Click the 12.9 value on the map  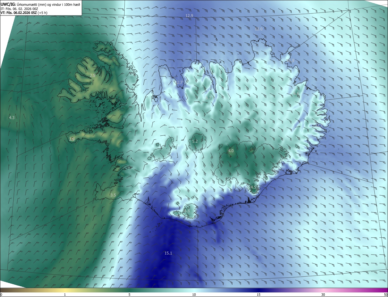(189, 15)
